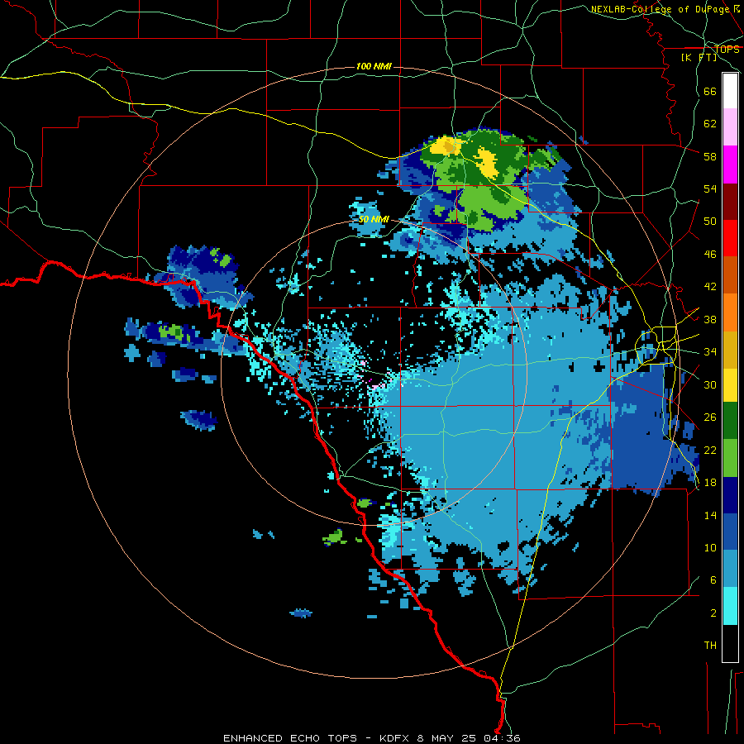
Task: Click the legend value 14
Action: (x=710, y=515)
